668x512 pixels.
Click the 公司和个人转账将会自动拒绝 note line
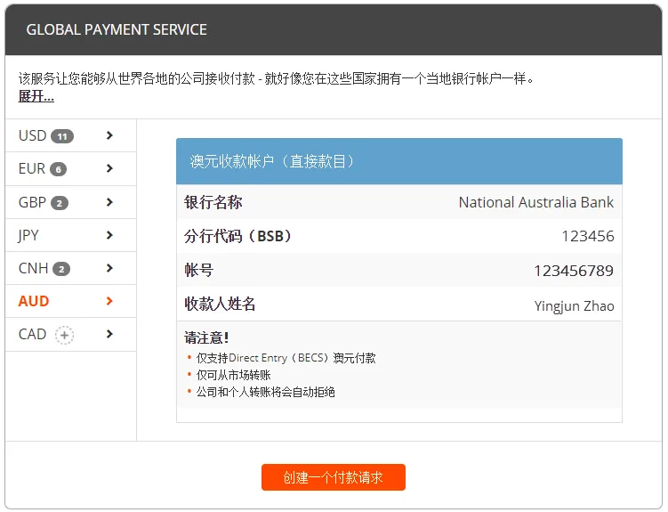(265, 392)
